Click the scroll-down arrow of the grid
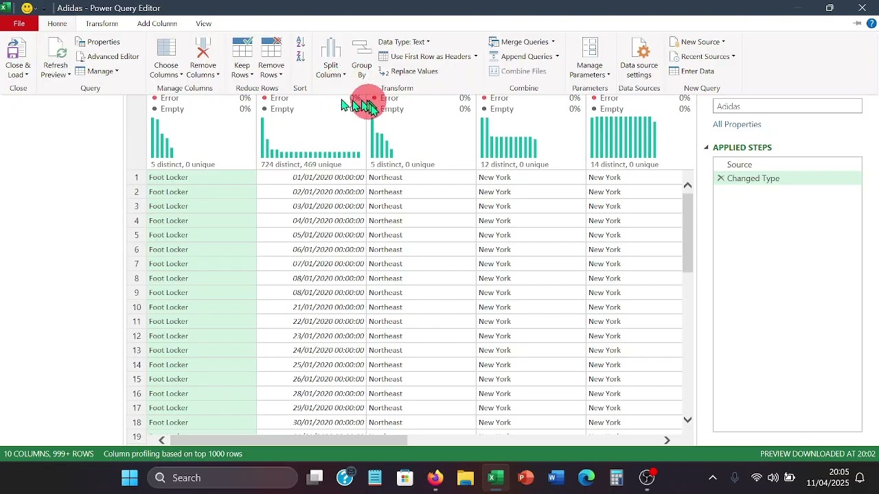The image size is (879, 494). 687,419
